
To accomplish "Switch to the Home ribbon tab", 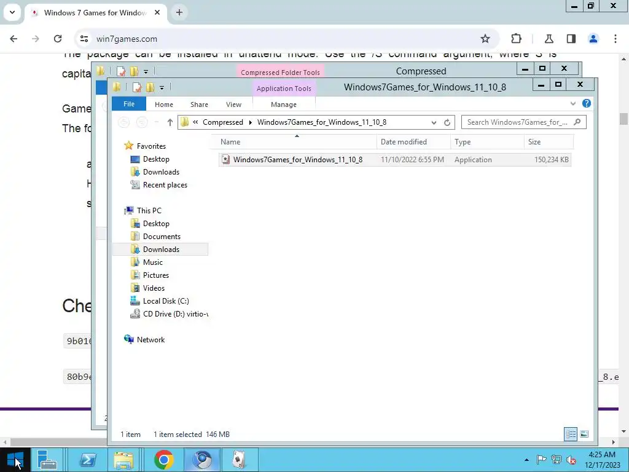I will click(x=163, y=104).
